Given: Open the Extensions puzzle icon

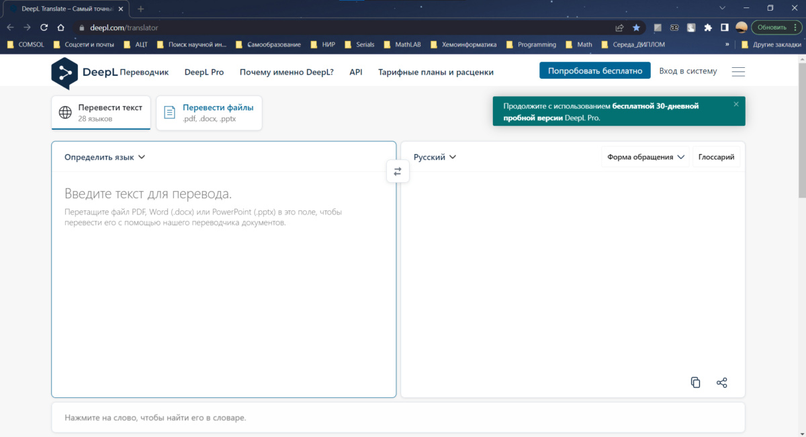Looking at the screenshot, I should click(x=708, y=28).
